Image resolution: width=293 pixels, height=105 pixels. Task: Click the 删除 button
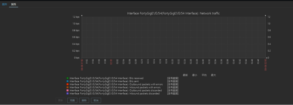click(x=84, y=100)
